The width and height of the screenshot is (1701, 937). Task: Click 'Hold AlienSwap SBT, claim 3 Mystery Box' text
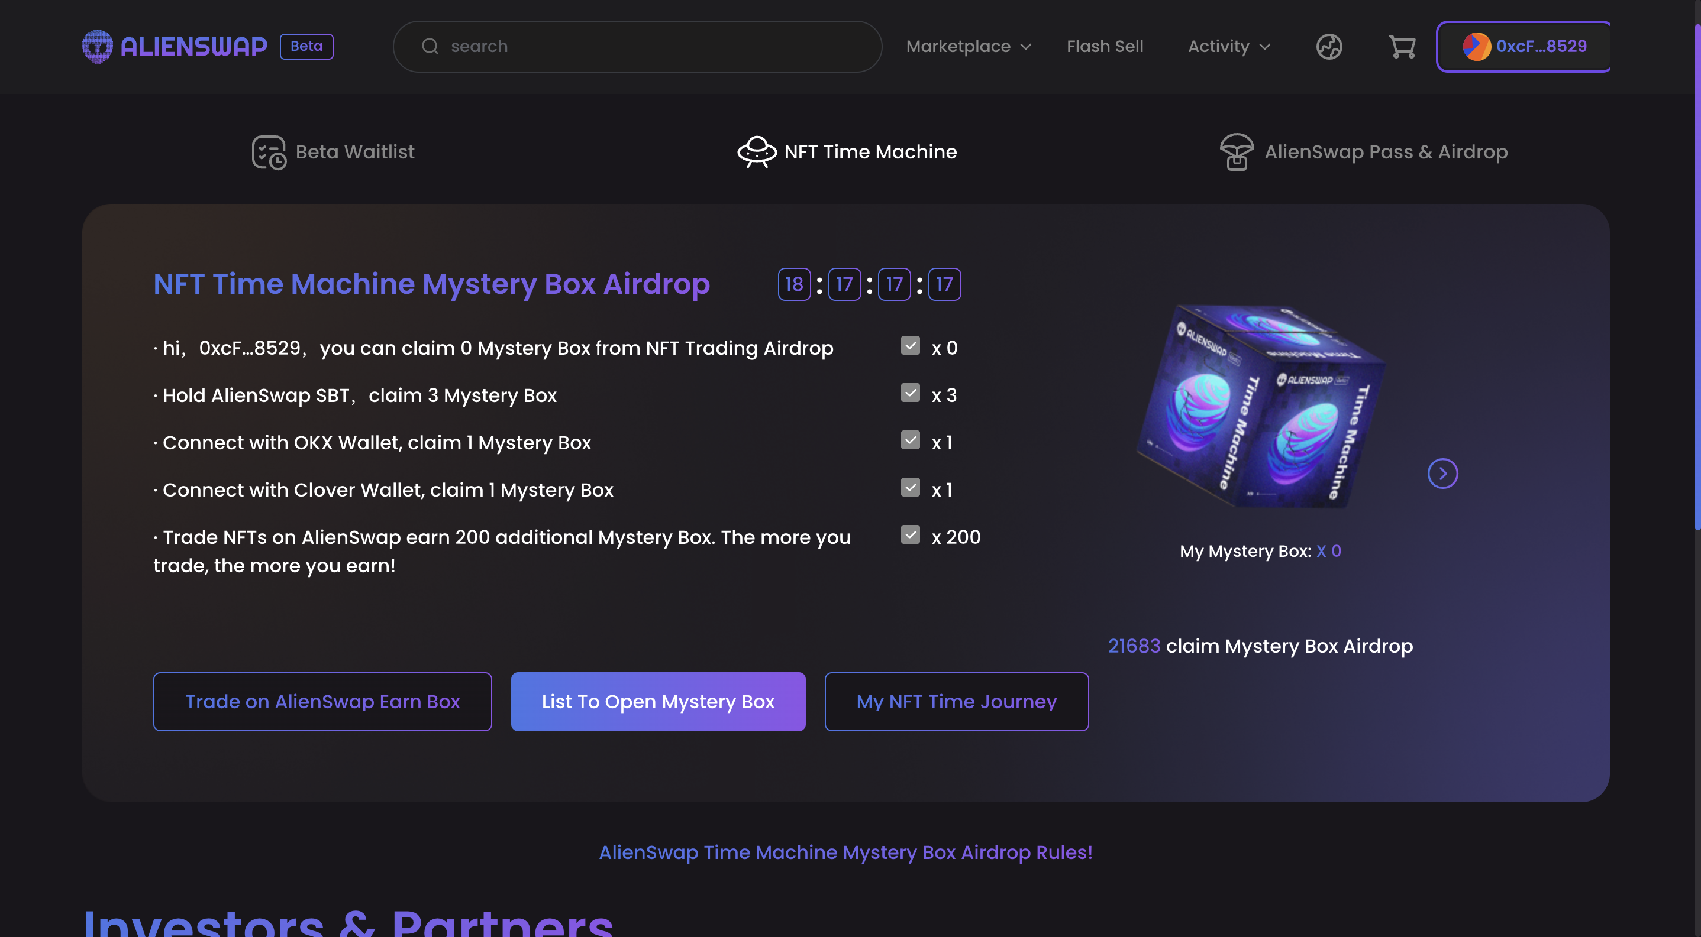pyautogui.click(x=360, y=395)
